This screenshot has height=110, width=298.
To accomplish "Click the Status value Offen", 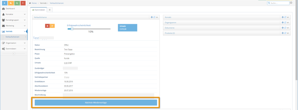I will [66, 45].
